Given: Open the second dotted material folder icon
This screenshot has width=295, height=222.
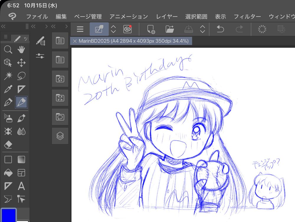Looking at the screenshot, I should [x=60, y=59].
